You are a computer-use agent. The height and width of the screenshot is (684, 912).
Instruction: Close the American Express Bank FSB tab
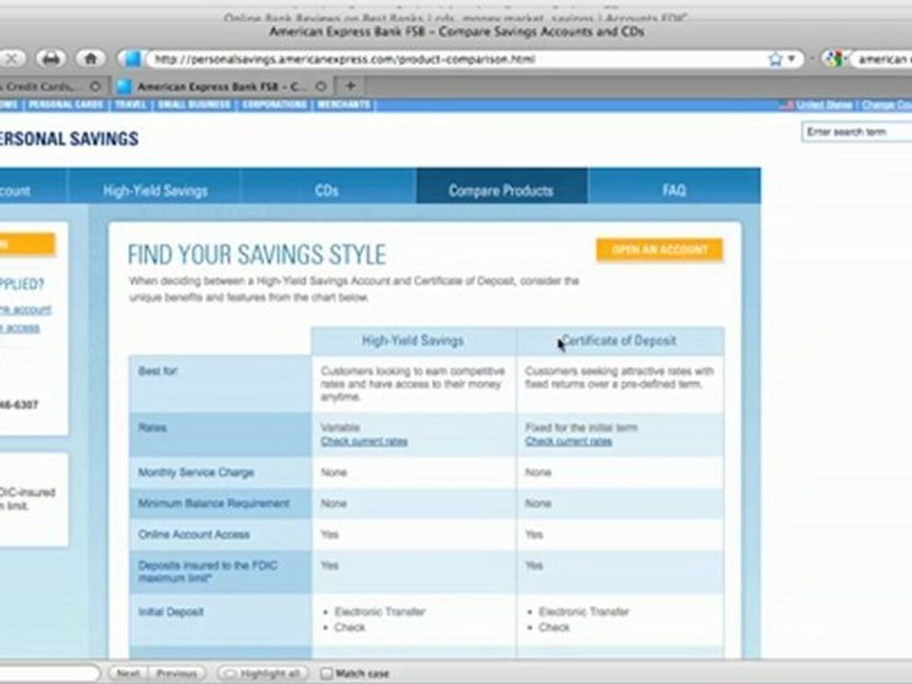pos(320,86)
